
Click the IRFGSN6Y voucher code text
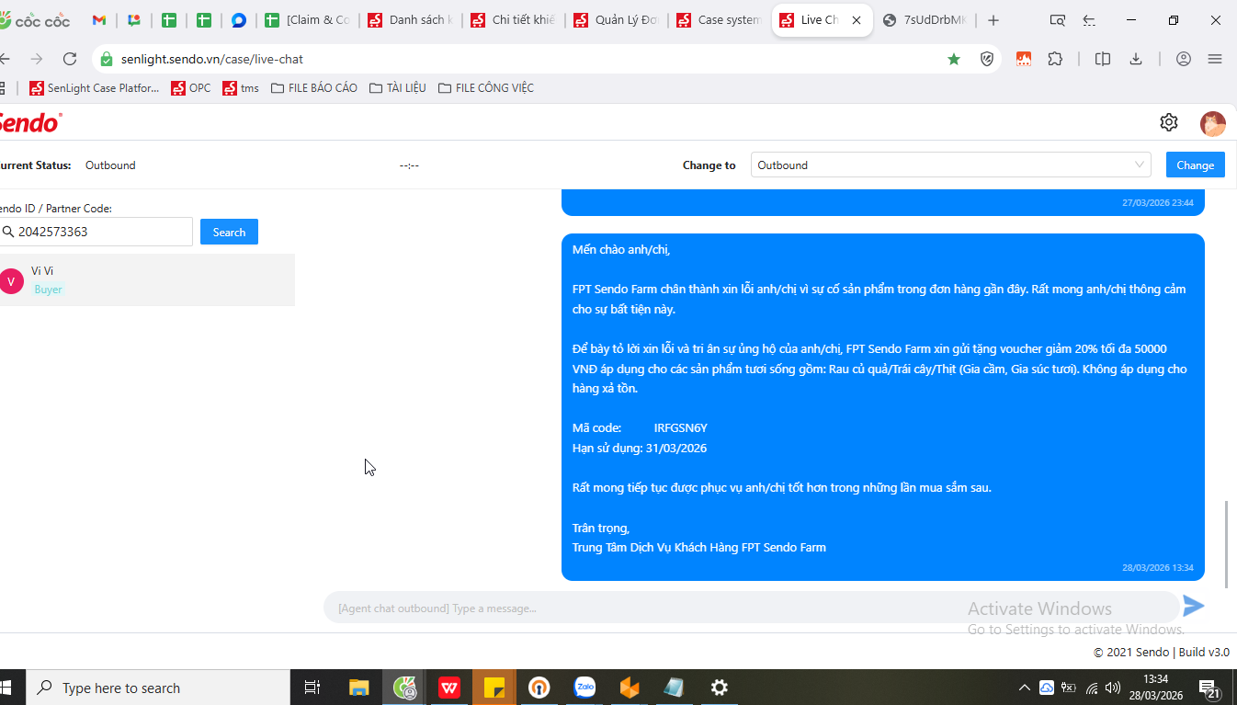click(681, 428)
